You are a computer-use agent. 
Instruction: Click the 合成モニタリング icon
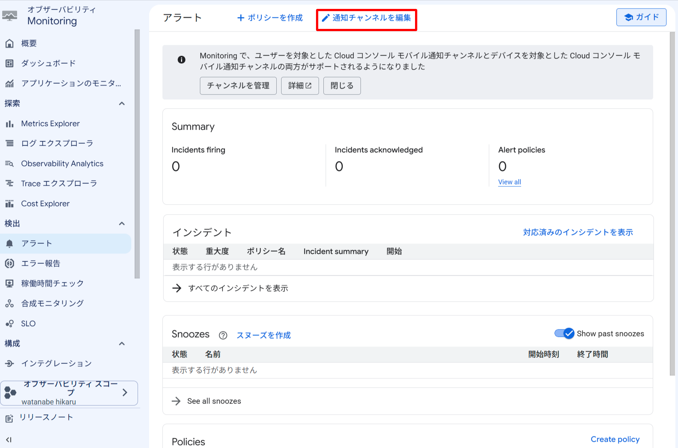(x=10, y=303)
